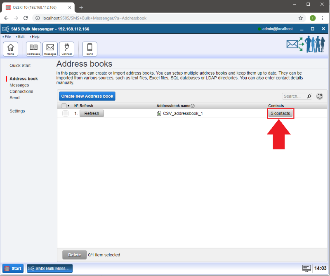The image size is (330, 276).
Task: Open the File menu
Action: click(x=7, y=37)
